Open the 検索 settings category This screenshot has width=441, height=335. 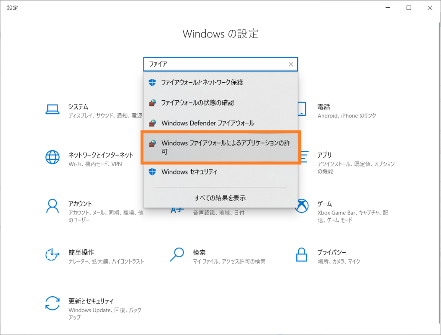[217, 256]
